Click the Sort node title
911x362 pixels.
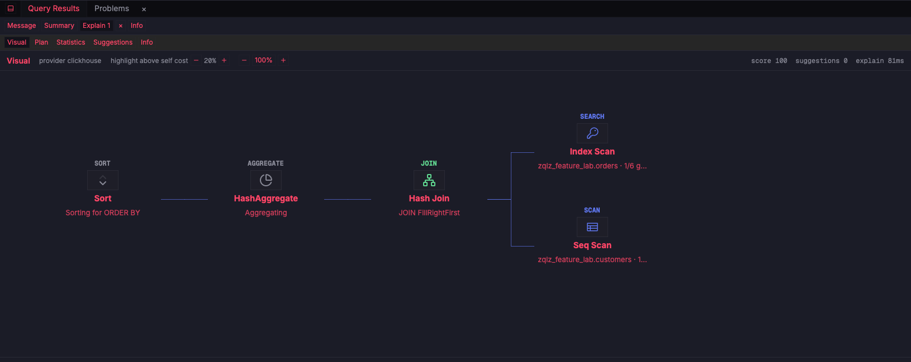(103, 199)
